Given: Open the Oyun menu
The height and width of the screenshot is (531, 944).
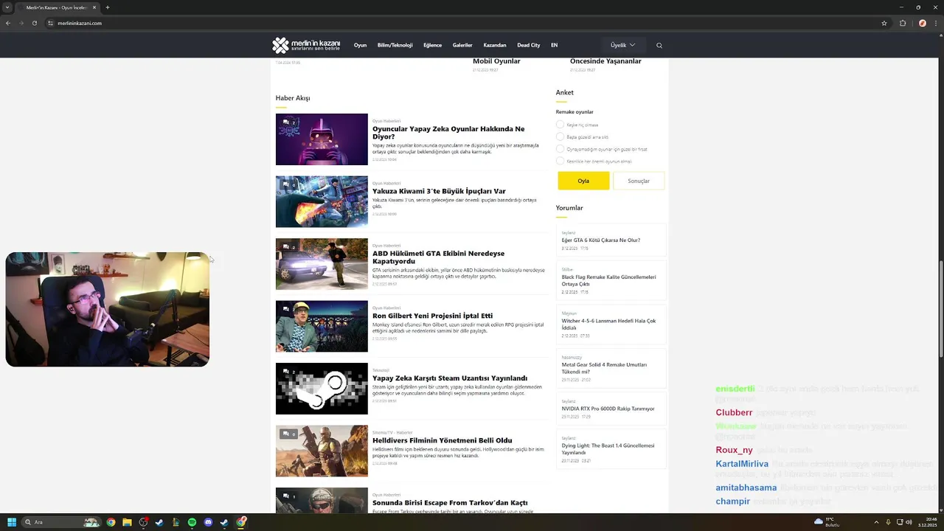Looking at the screenshot, I should (360, 45).
